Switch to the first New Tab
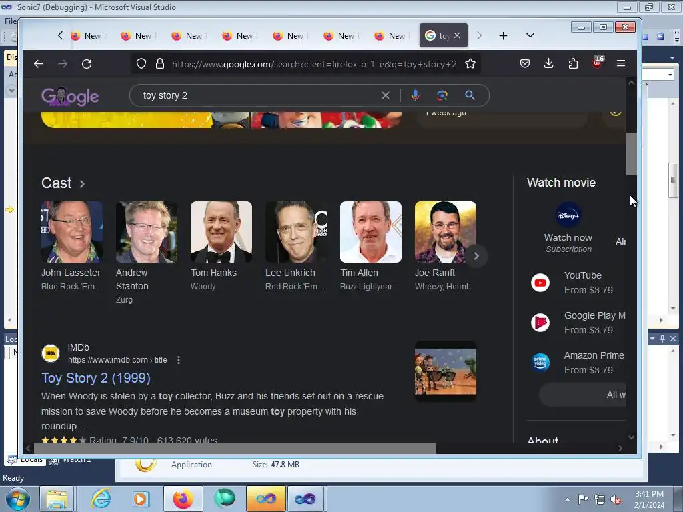683x512 pixels. pos(87,36)
